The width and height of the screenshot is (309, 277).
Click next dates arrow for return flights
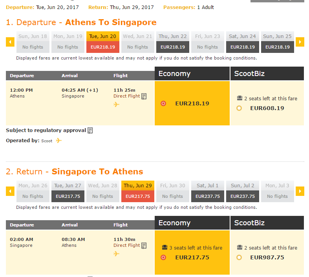[x=300, y=191]
